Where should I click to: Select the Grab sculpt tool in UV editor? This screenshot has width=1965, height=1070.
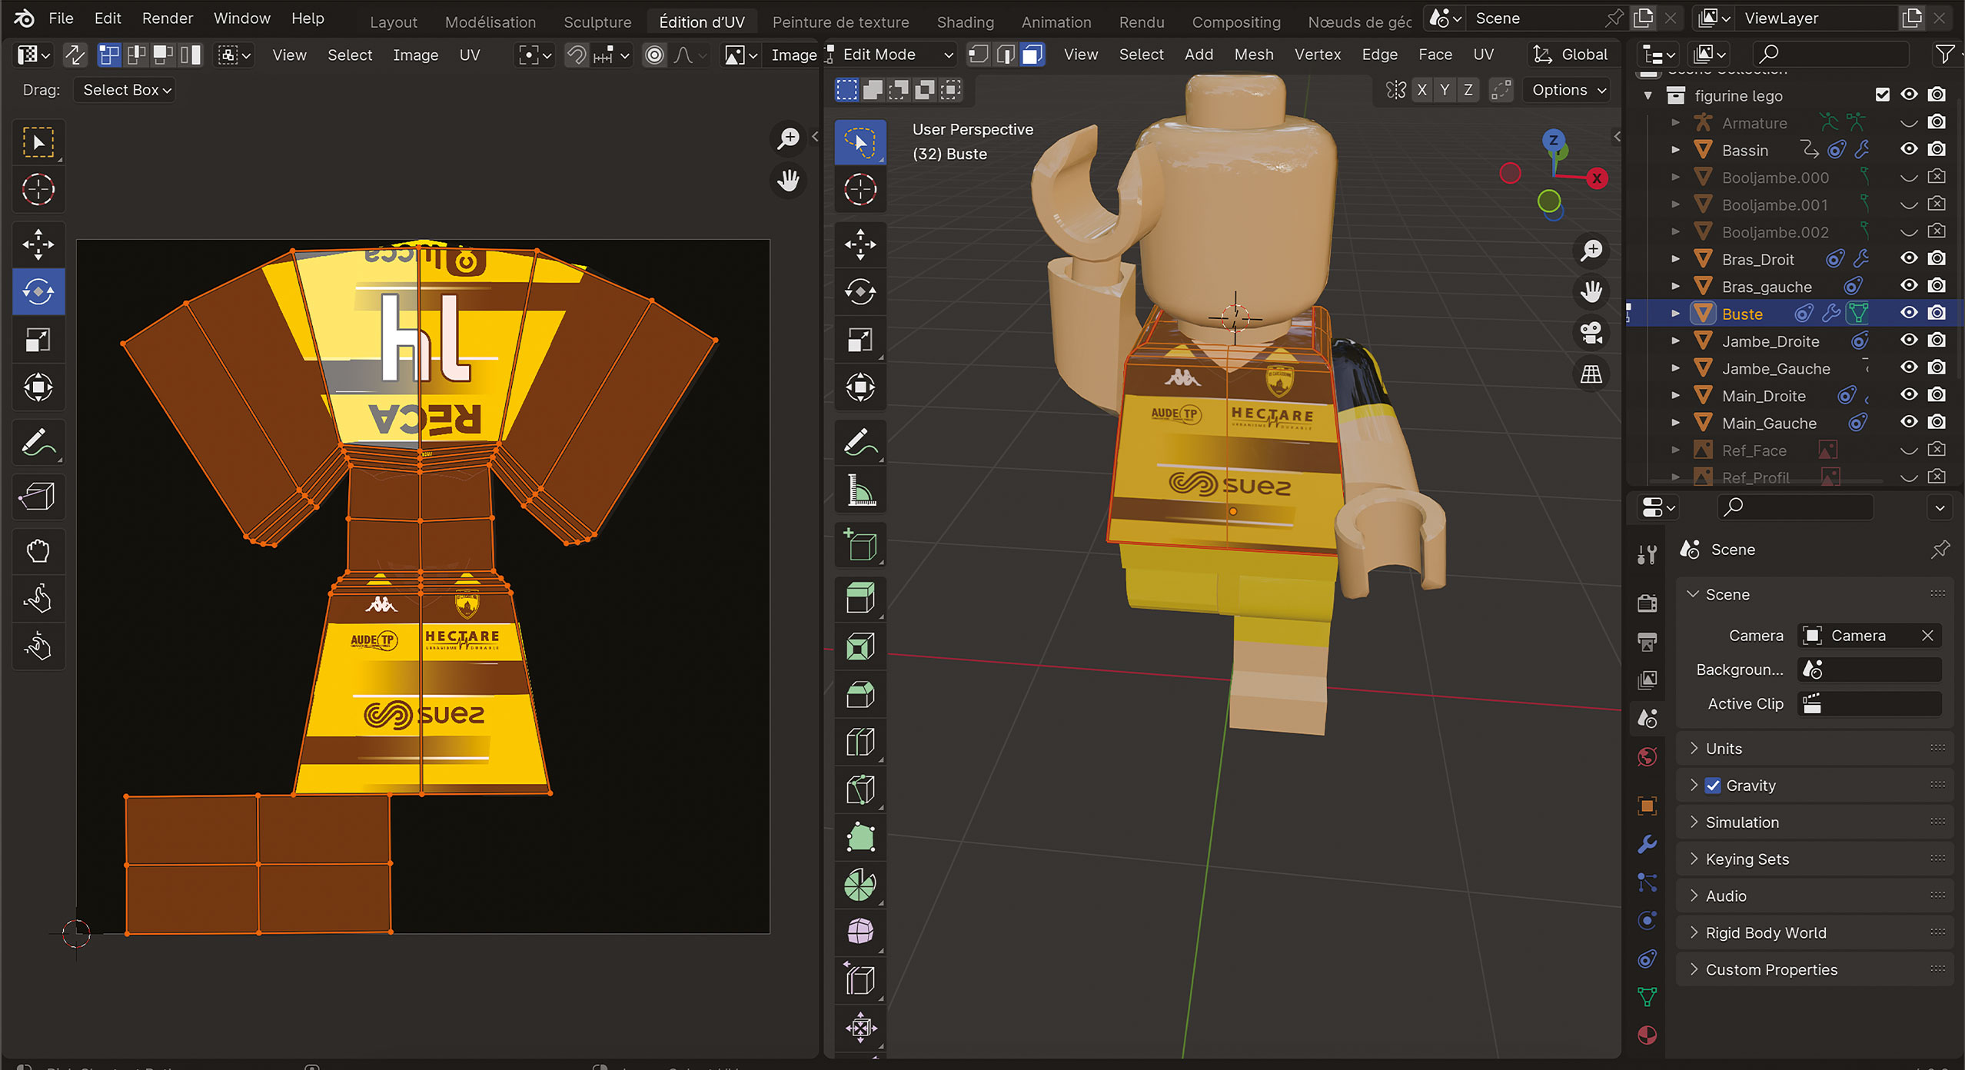click(x=38, y=551)
